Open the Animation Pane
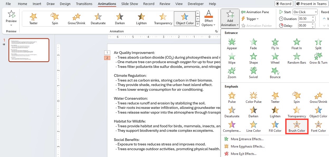 pos(255,12)
